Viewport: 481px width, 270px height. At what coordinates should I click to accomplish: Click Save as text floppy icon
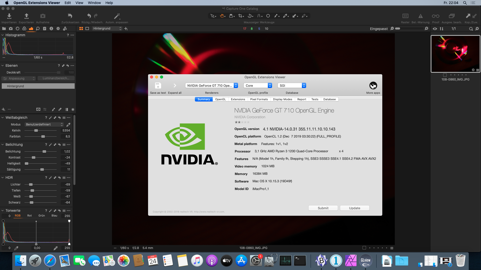pos(158,86)
